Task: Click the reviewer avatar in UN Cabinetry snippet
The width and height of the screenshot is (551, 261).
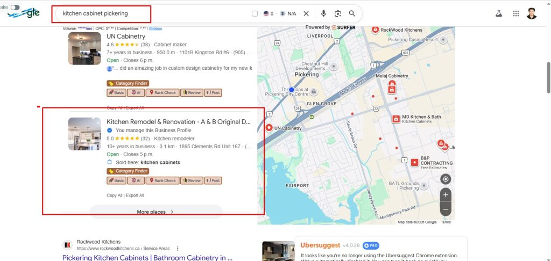Action: (x=109, y=68)
